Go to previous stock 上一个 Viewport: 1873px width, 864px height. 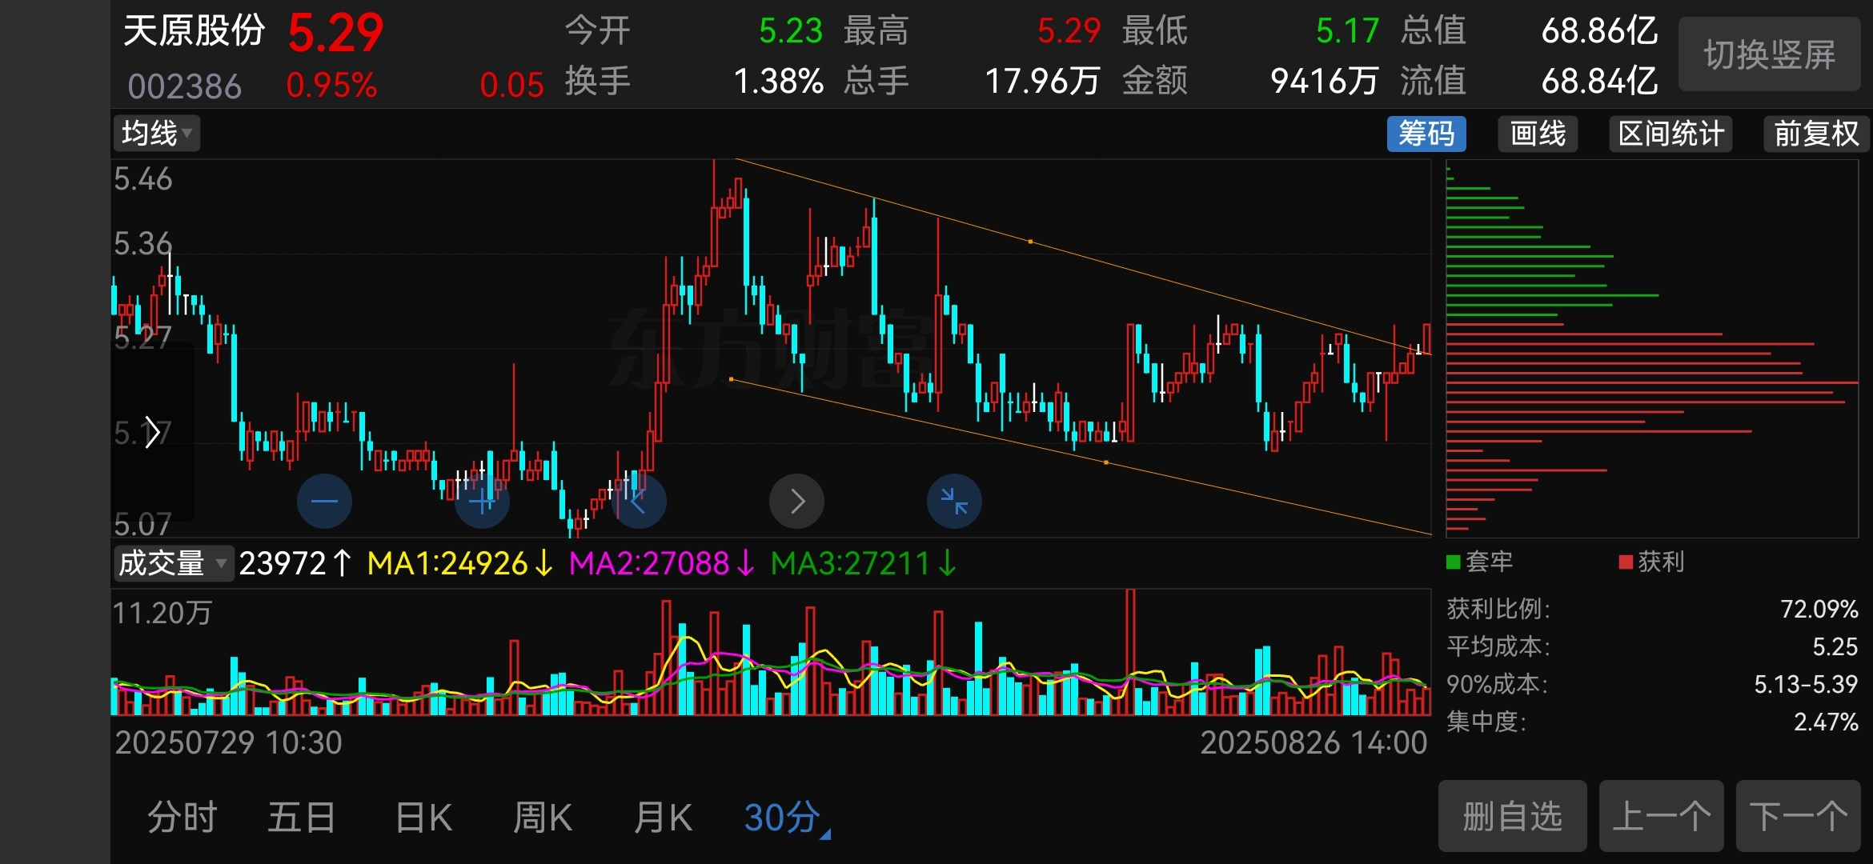tap(1661, 816)
